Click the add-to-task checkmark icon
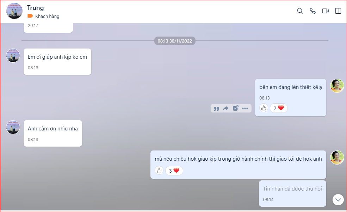The width and height of the screenshot is (347, 212). tap(235, 108)
